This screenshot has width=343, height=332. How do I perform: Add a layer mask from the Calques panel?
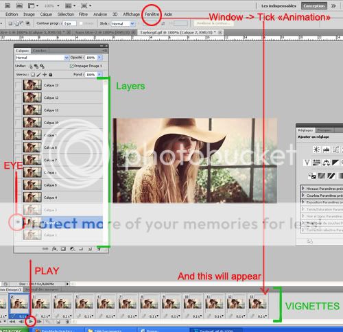[63, 249]
